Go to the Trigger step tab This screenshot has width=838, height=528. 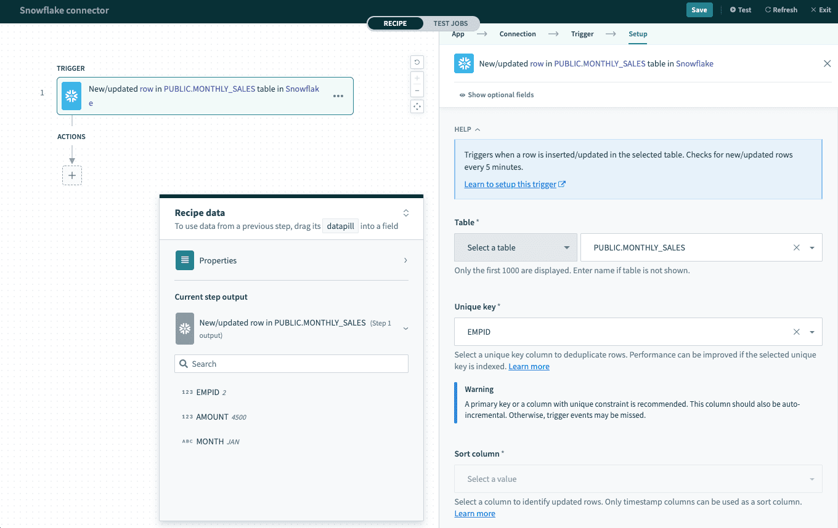(582, 34)
